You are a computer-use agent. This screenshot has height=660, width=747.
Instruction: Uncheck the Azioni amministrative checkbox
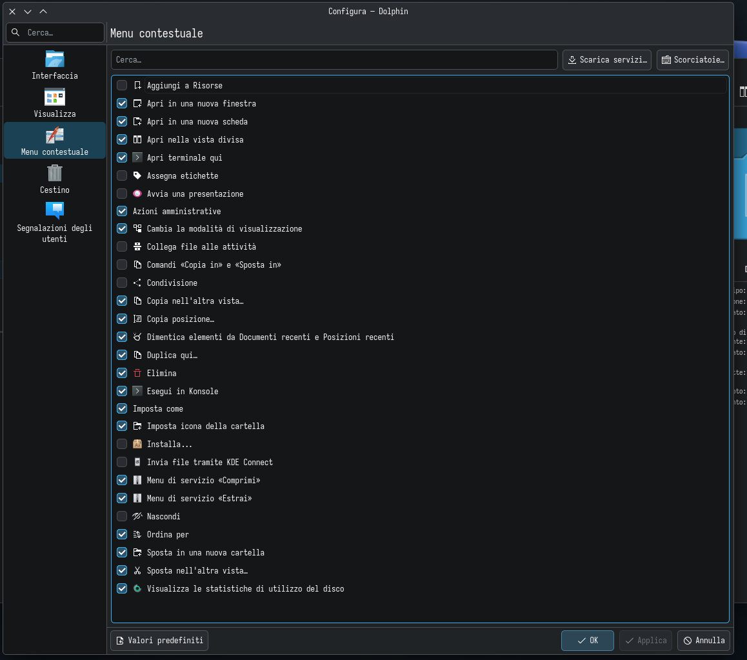pos(122,211)
